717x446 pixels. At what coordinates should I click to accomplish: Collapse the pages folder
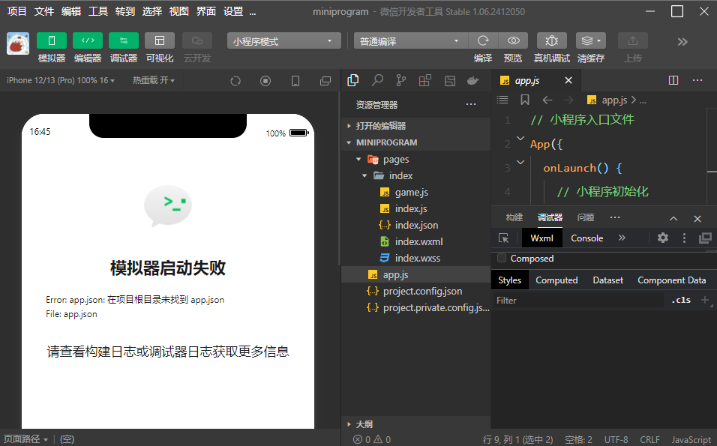pyautogui.click(x=416, y=160)
